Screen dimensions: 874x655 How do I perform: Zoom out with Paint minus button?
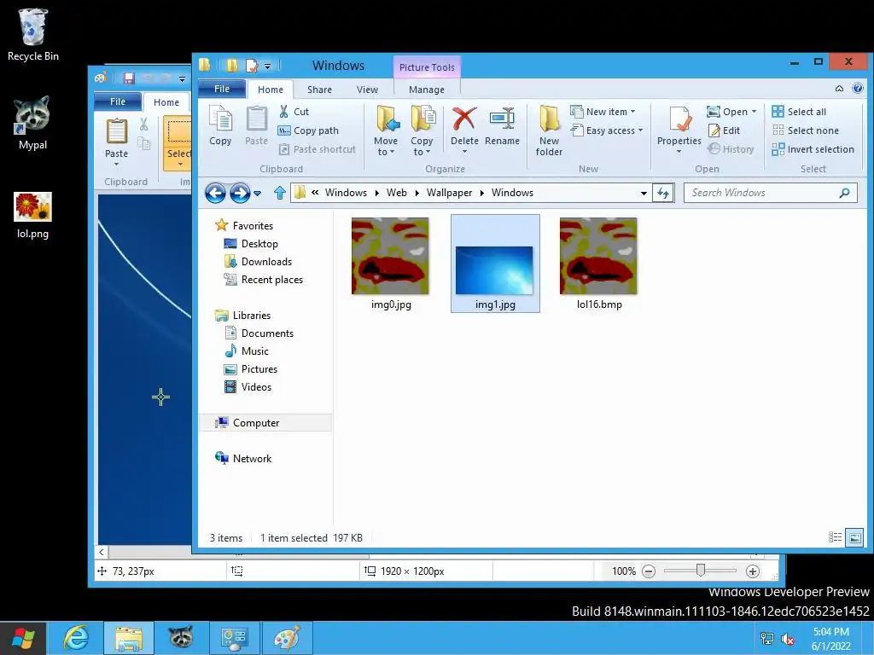coord(649,571)
